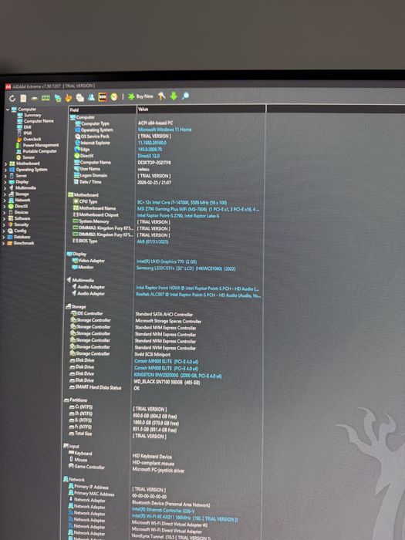Select Summary in the Computer tree
405x540 pixels.
(x=32, y=116)
